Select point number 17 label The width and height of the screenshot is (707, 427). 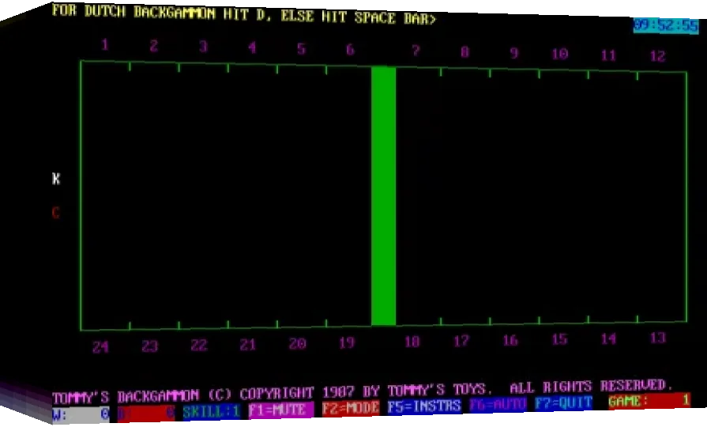461,342
